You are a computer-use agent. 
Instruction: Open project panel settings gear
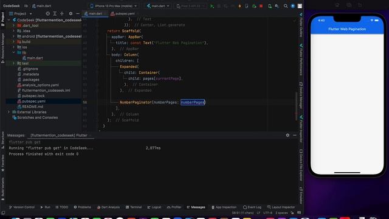71,13
